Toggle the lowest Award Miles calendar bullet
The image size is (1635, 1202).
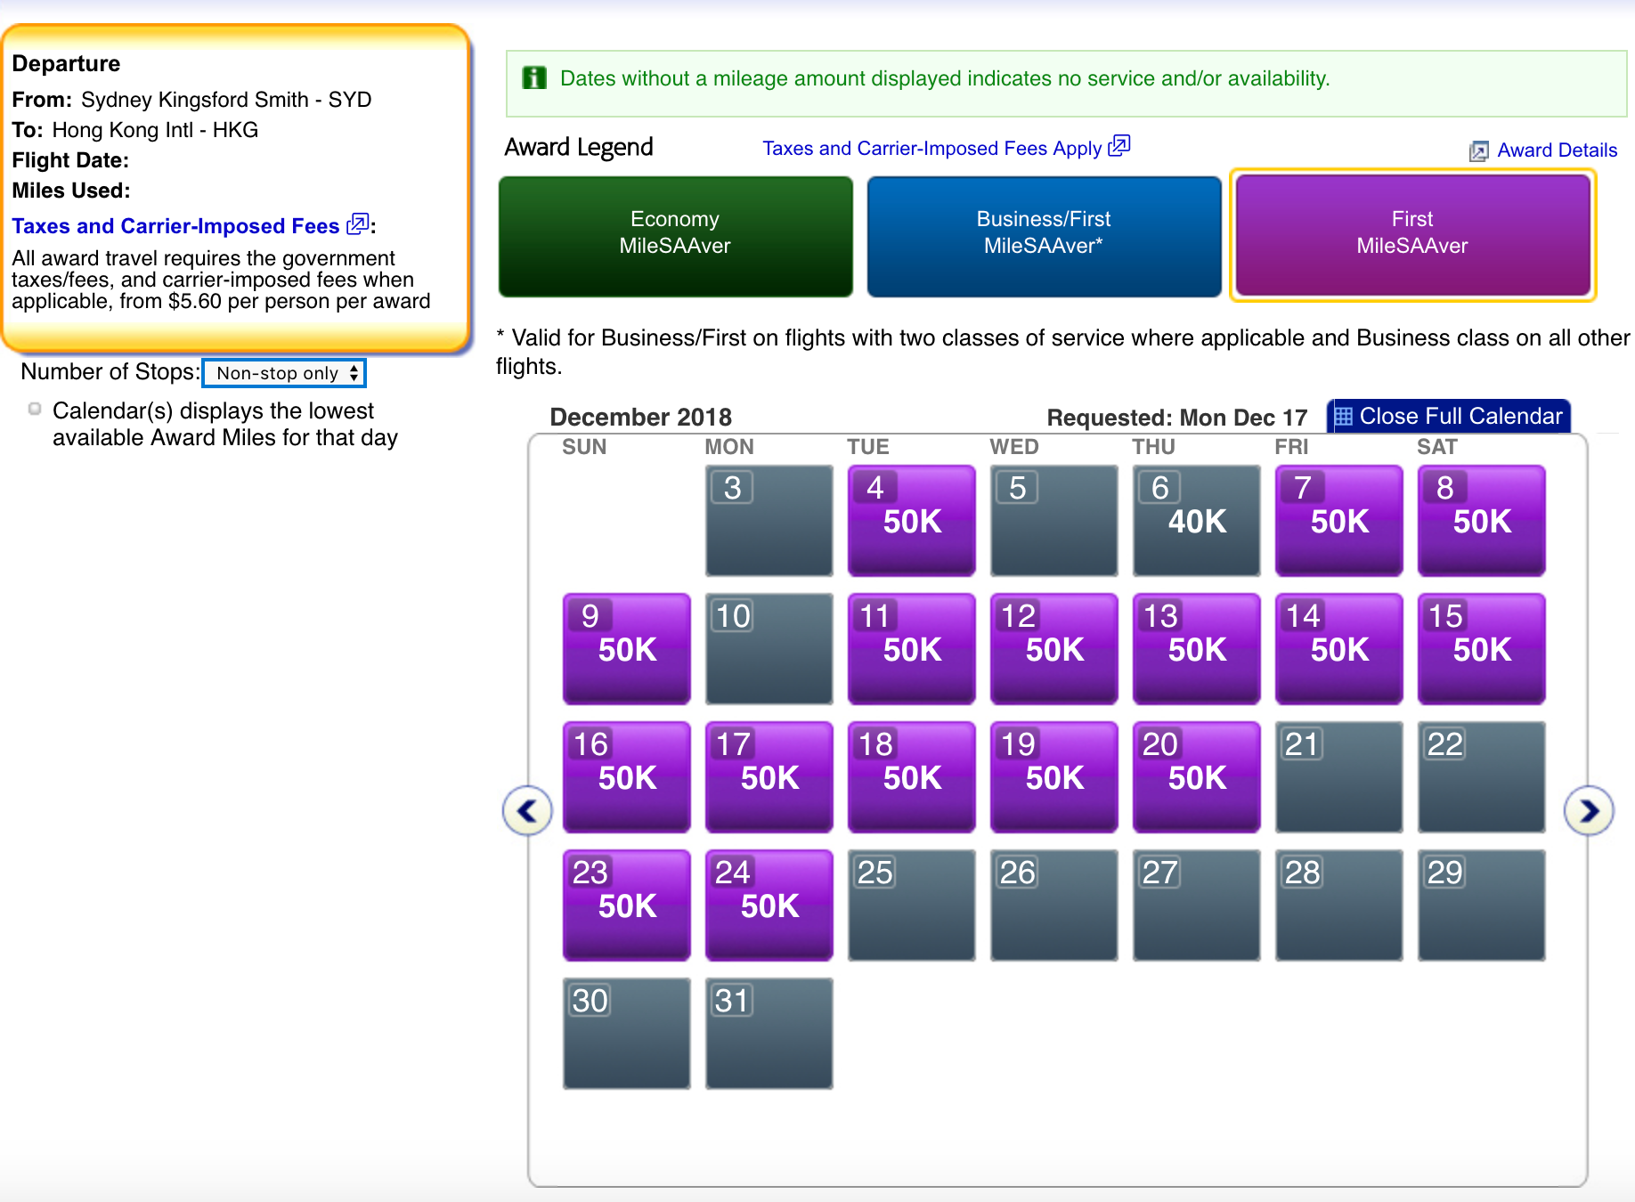35,410
